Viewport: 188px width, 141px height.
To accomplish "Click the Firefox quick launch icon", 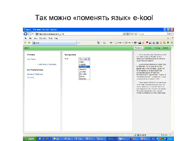I will click(47, 139).
